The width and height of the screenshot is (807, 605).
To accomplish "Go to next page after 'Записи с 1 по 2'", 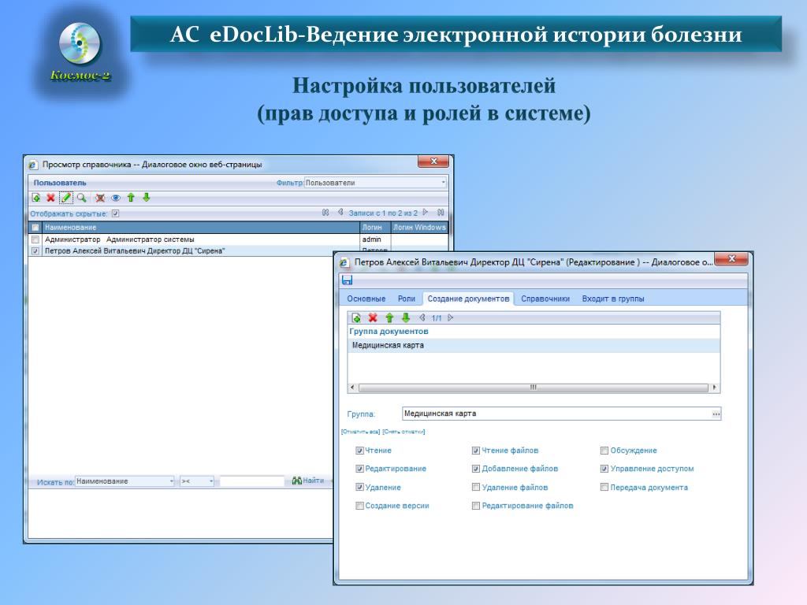I will point(425,213).
